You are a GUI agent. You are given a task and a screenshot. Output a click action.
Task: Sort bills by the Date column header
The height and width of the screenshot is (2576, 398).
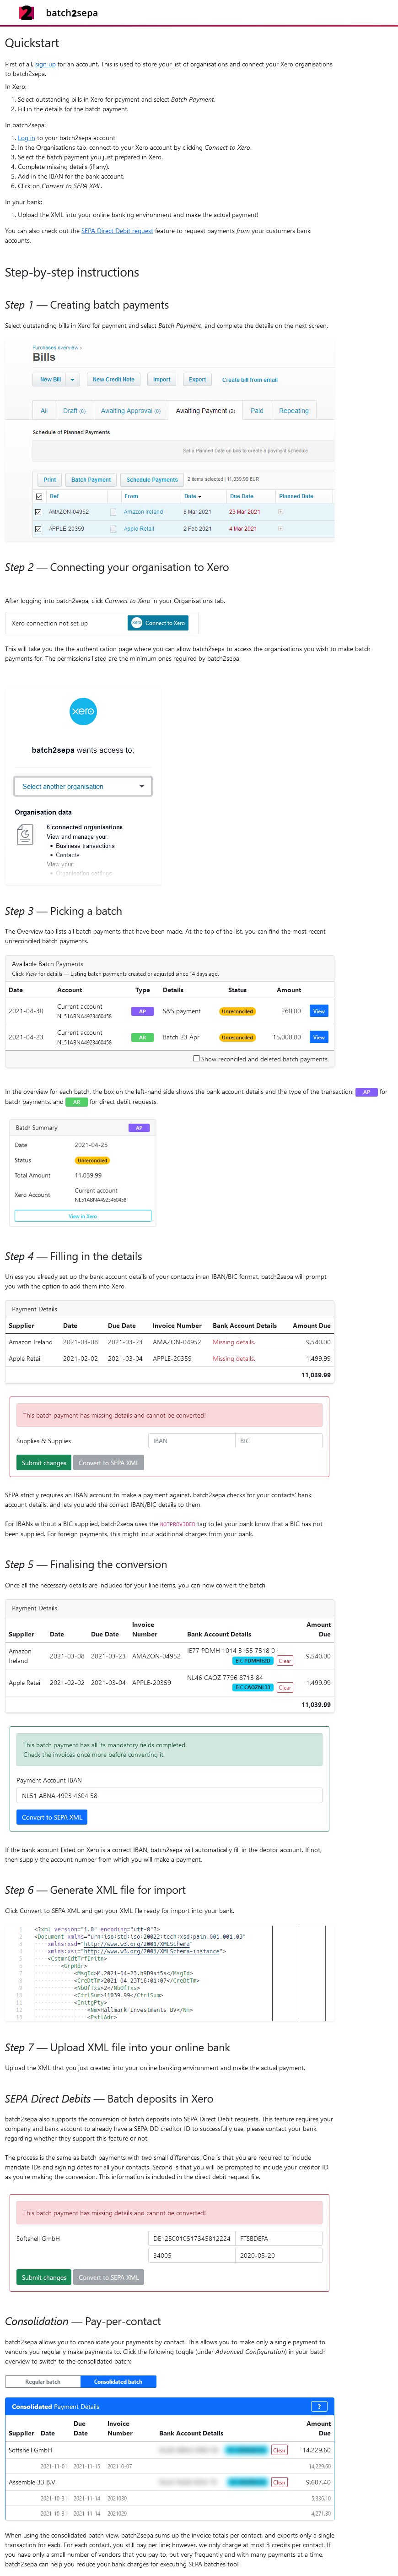[x=192, y=496]
